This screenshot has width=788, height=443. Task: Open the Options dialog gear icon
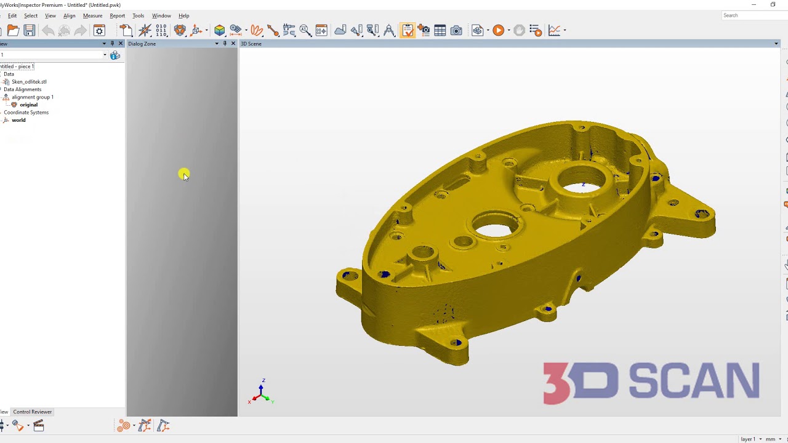point(99,30)
